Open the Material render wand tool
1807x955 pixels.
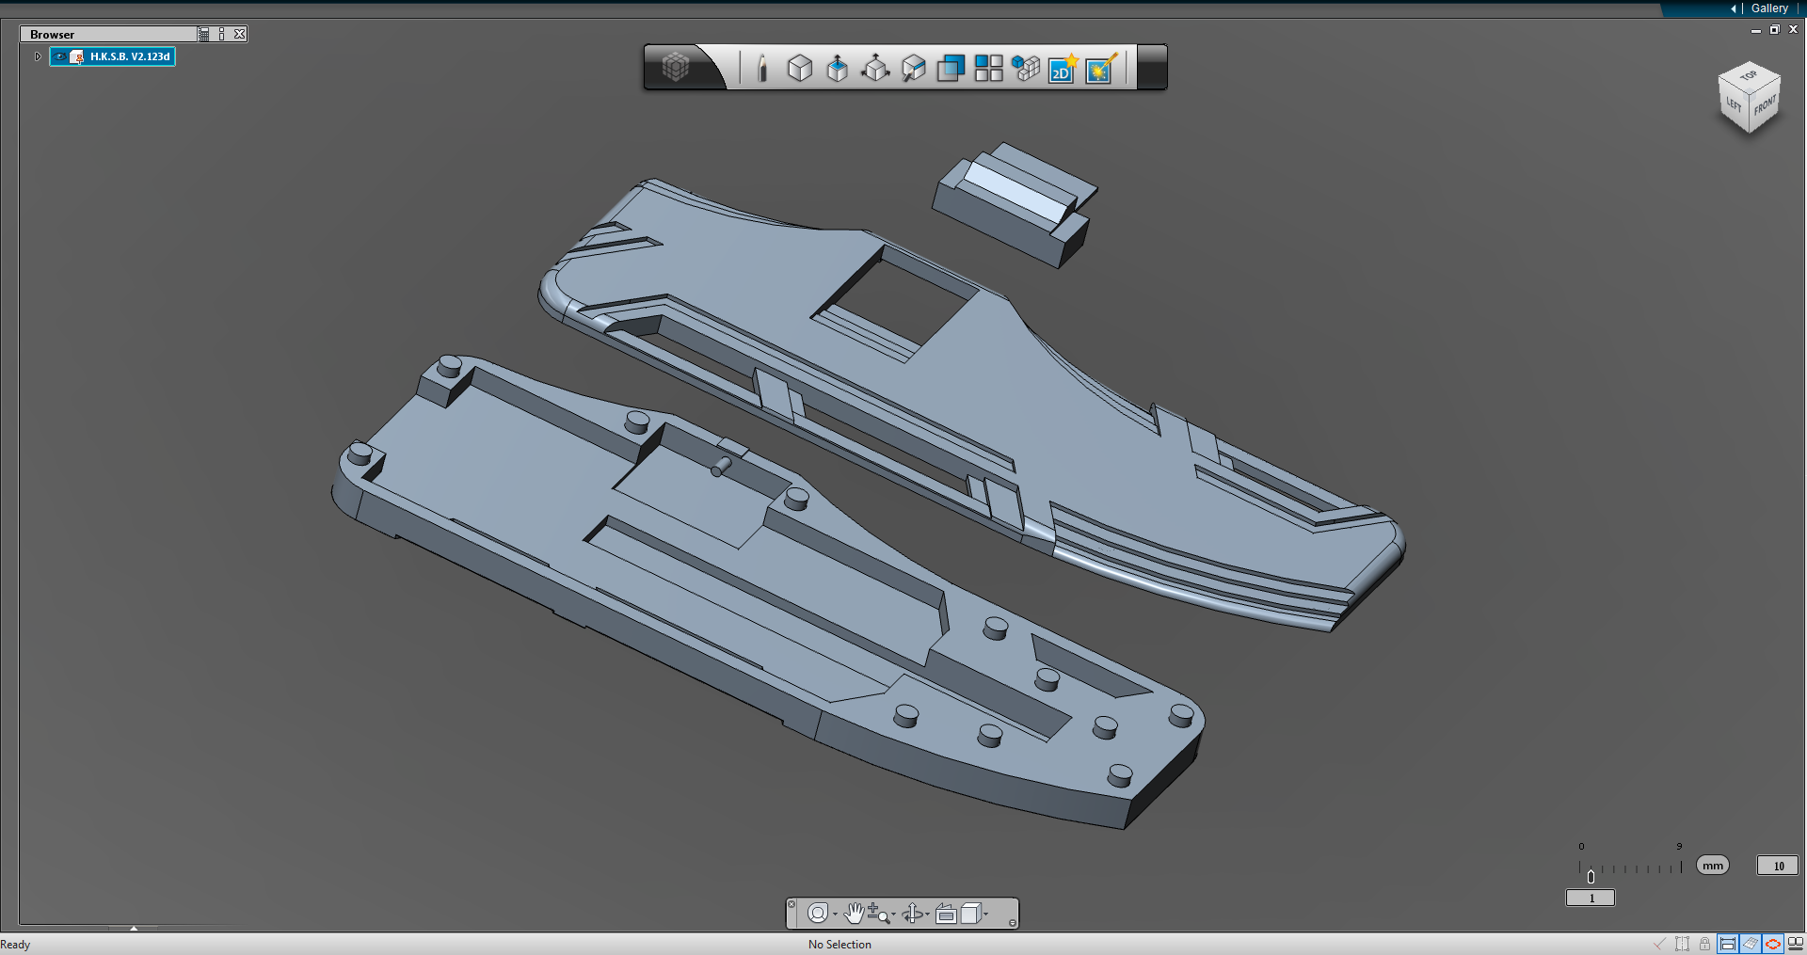click(x=1100, y=68)
